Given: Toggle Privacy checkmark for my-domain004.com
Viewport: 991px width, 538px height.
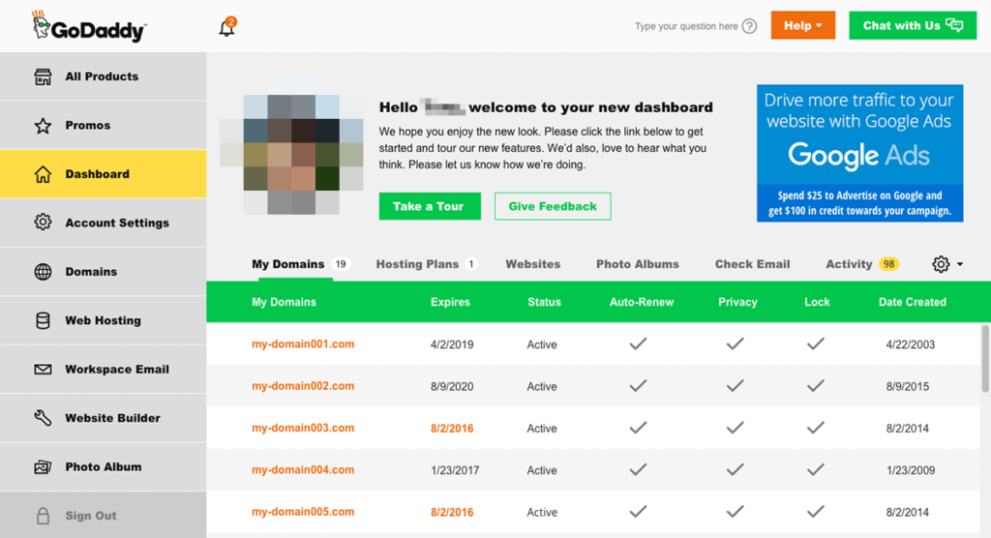Looking at the screenshot, I should (x=735, y=469).
